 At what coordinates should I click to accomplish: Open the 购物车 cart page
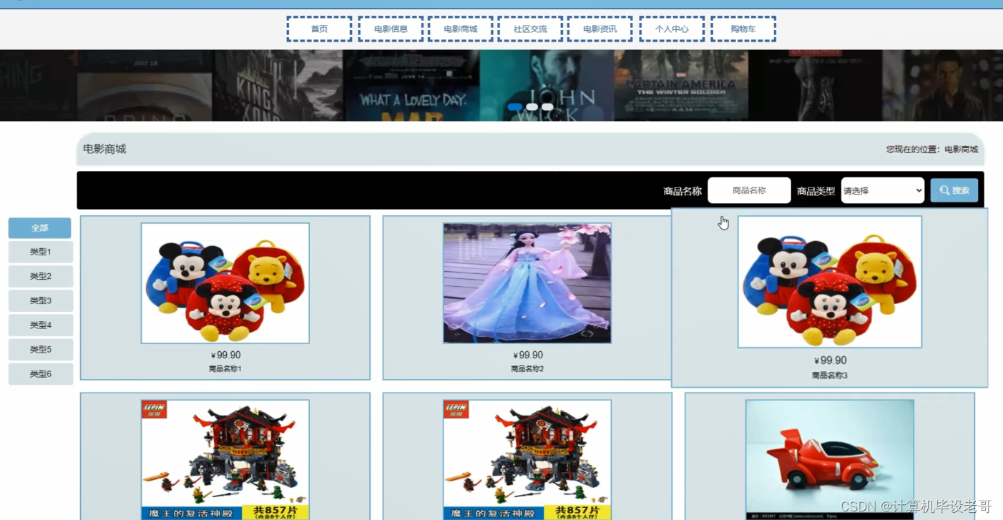[743, 29]
